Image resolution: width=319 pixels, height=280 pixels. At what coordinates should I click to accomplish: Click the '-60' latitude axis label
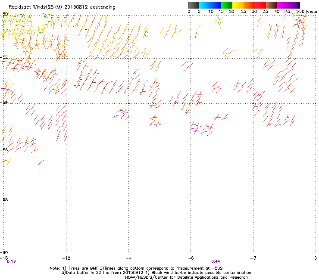point(4,252)
